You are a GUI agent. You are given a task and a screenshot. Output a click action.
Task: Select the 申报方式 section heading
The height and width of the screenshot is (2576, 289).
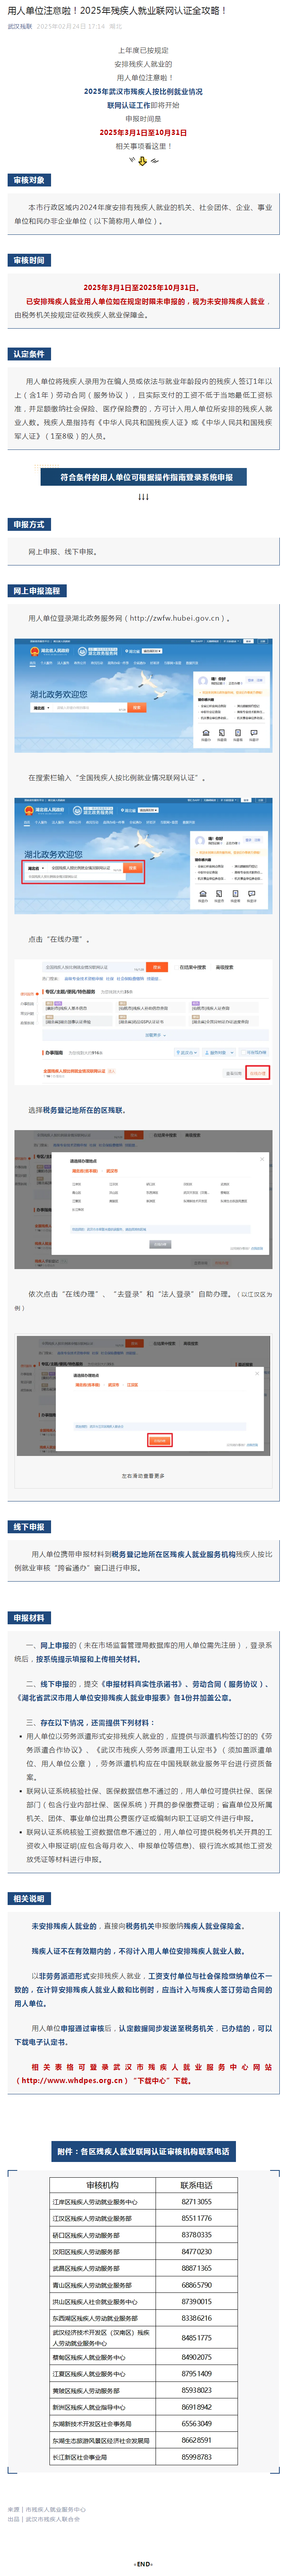pyautogui.click(x=29, y=524)
